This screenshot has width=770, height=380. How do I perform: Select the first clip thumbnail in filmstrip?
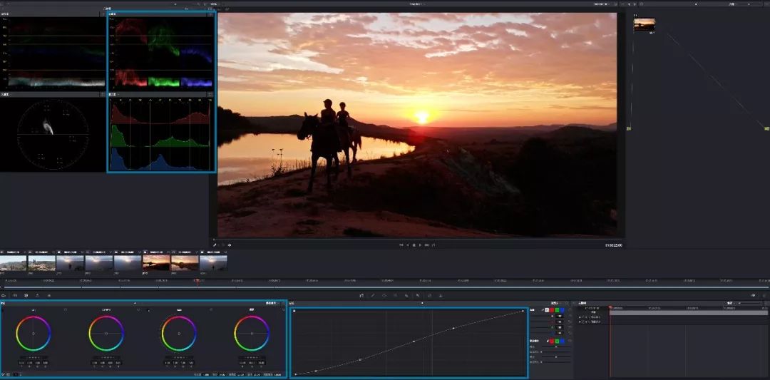pyautogui.click(x=14, y=263)
